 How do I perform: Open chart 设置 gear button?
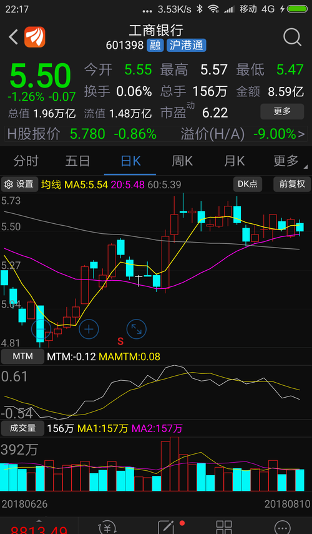click(x=19, y=184)
